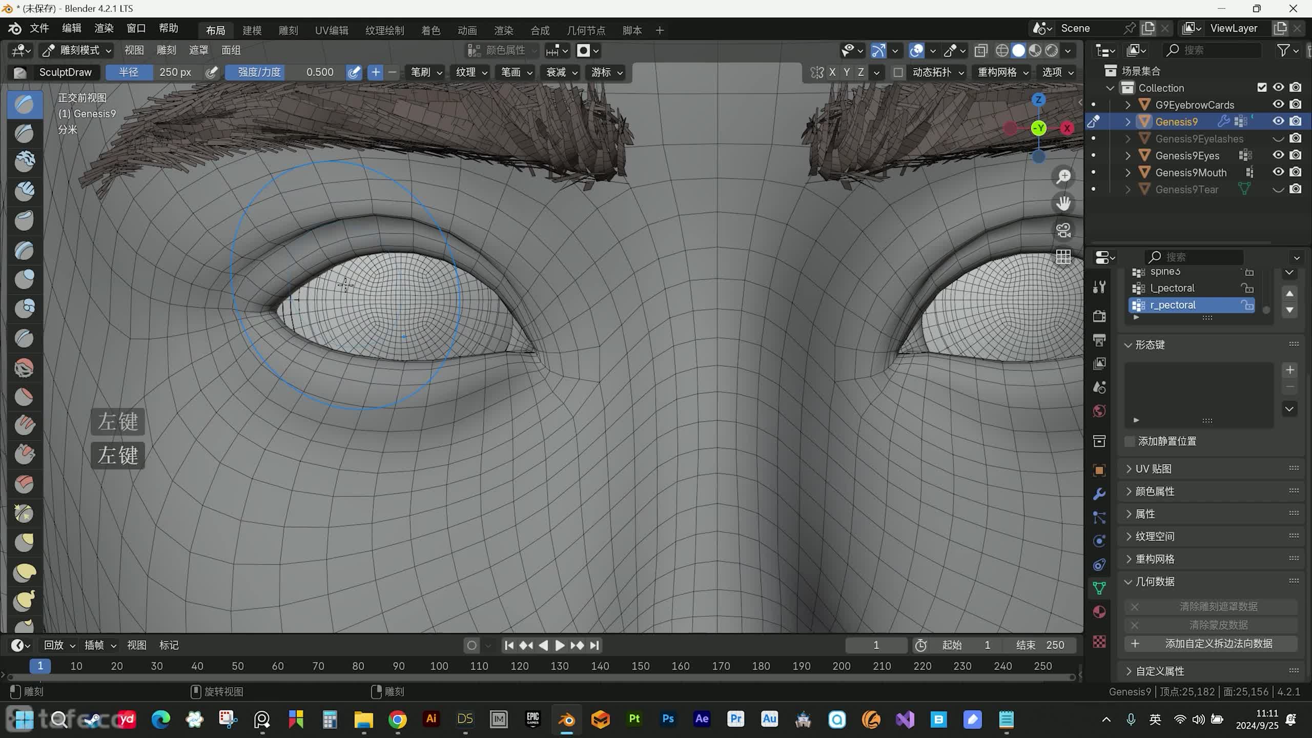The height and width of the screenshot is (738, 1312).
Task: Switch orthographic/perspective grid gizmo
Action: (x=1063, y=257)
